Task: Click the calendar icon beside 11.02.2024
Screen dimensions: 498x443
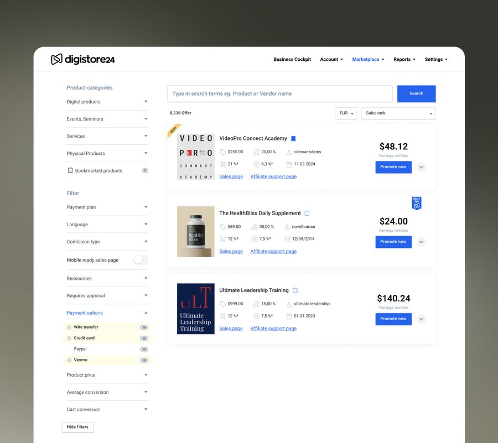Action: (289, 164)
